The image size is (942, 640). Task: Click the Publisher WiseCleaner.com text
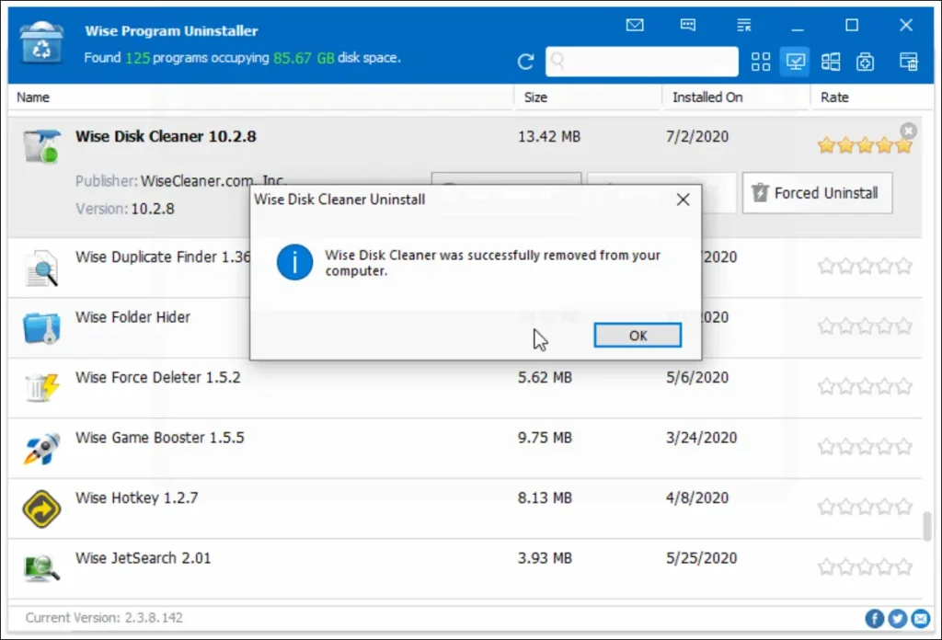[x=180, y=181]
